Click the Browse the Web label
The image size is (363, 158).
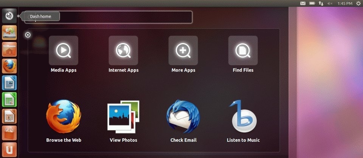click(x=64, y=140)
